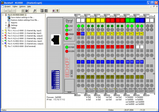Viewport: 159px width, 112px height.
Task: Click the +A1 contact on KL 4032
Action: (x=138, y=34)
